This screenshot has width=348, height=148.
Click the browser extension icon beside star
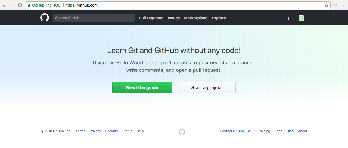pyautogui.click(x=336, y=5)
